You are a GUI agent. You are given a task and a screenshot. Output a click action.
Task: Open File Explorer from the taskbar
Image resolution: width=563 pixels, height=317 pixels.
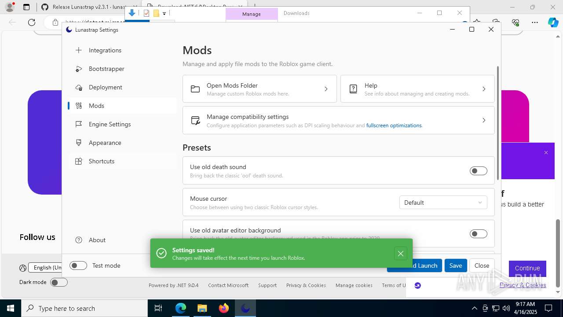click(202, 308)
